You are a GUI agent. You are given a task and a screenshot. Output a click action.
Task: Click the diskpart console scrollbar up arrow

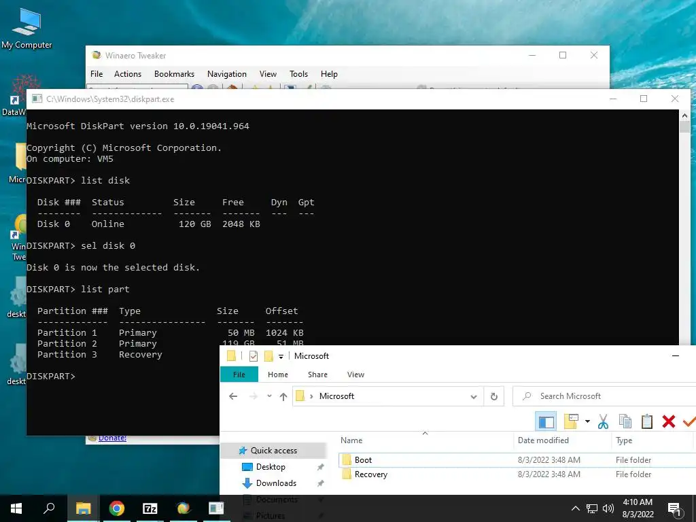(x=684, y=116)
